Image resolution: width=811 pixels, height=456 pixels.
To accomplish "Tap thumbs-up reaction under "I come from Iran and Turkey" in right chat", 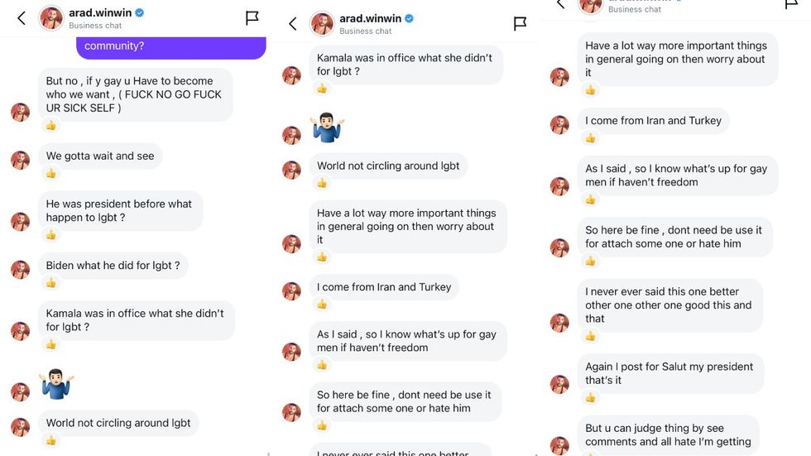I will [590, 138].
